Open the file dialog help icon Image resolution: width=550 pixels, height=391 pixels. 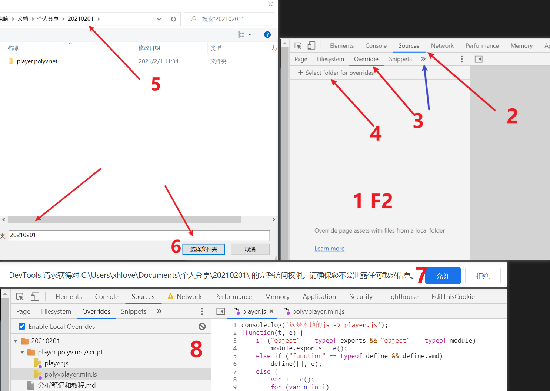(x=267, y=34)
